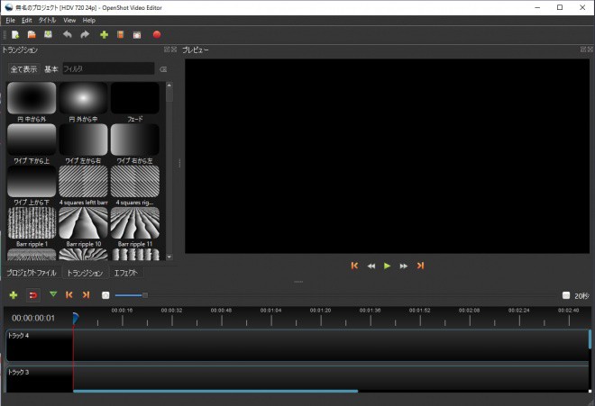Image resolution: width=595 pixels, height=406 pixels.
Task: Close the トランジション panel
Action: 174,50
